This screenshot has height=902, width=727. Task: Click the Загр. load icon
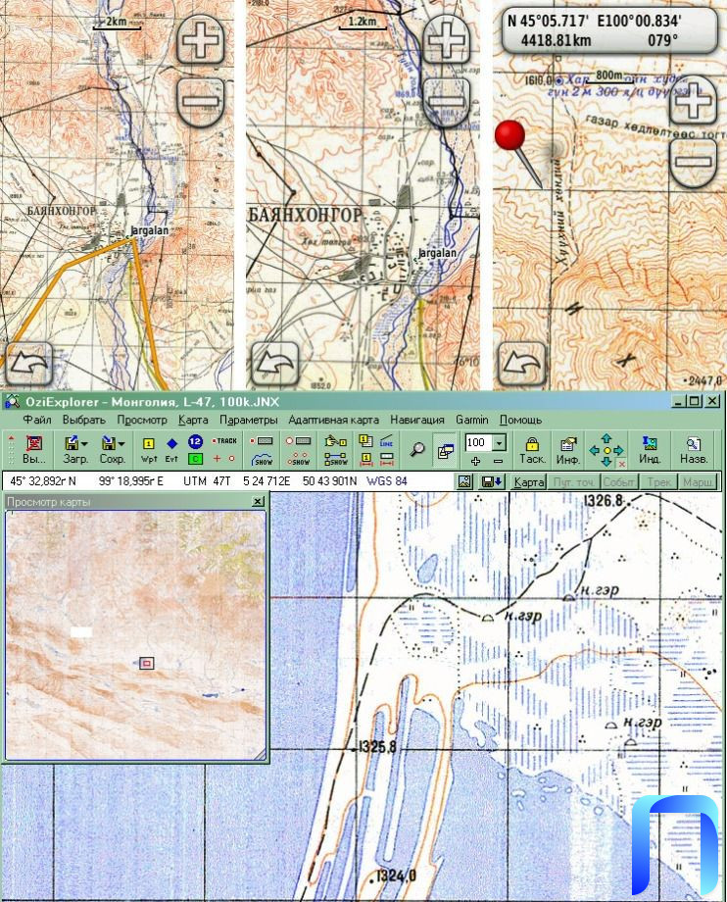(x=72, y=443)
